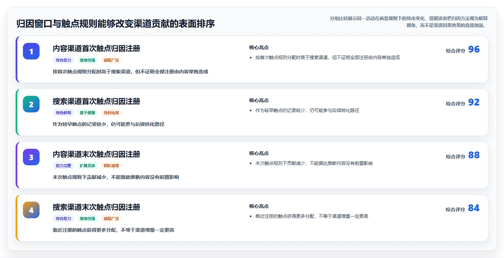Click 综合评分 label beside score 84
This screenshot has height=258, width=504.
tap(455, 210)
